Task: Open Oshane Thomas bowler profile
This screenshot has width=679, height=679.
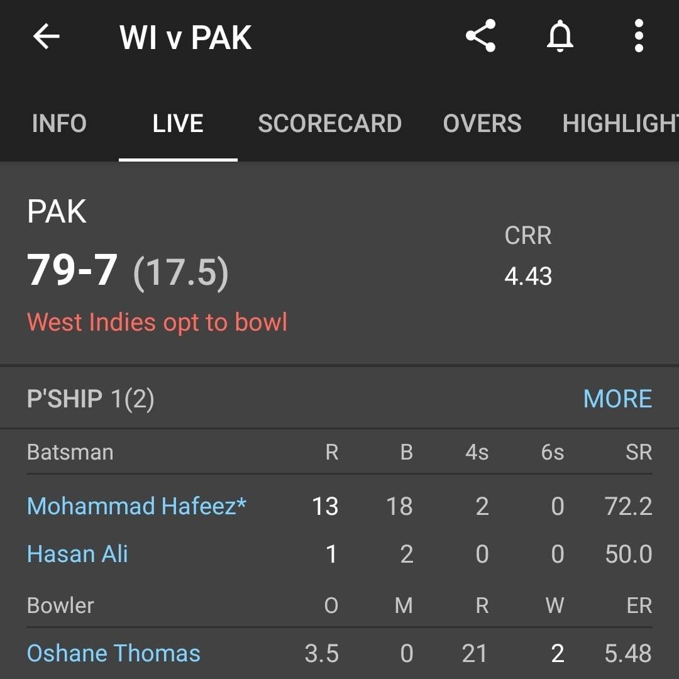Action: (x=113, y=653)
